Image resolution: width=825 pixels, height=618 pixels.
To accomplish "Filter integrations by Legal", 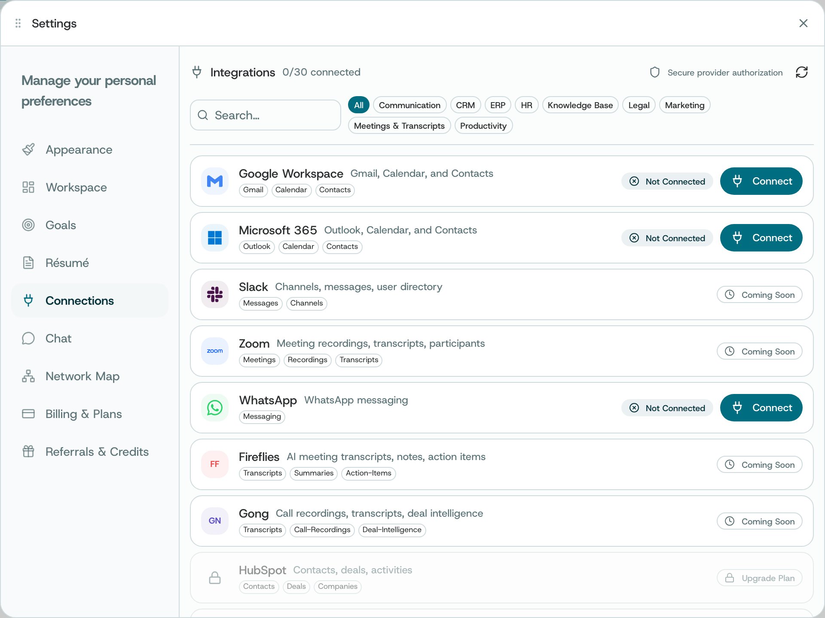I will (x=639, y=105).
